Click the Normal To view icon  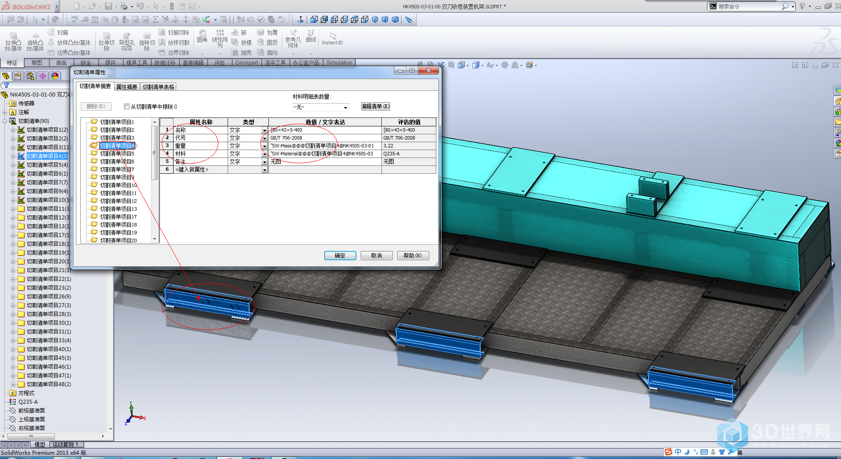click(x=301, y=19)
